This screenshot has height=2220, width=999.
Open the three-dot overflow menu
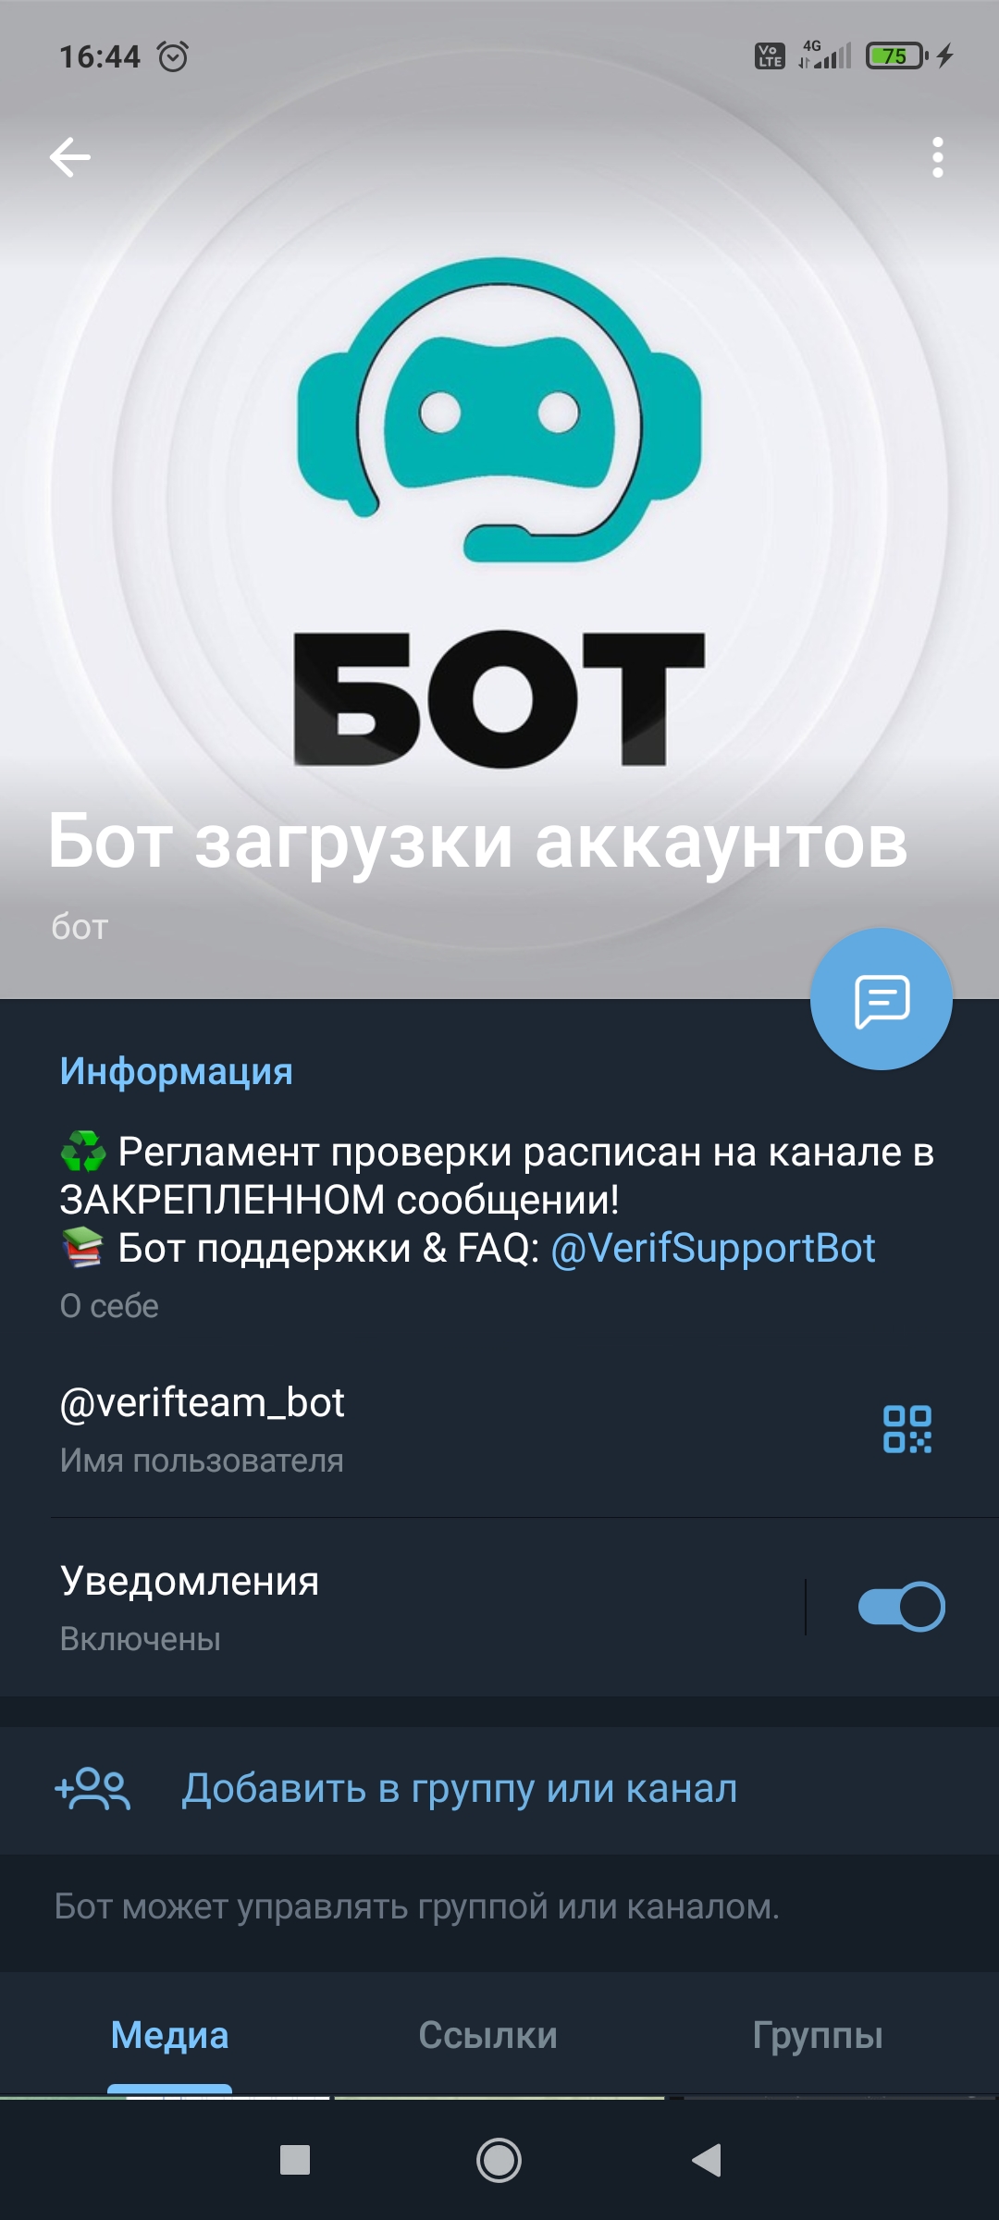click(x=937, y=157)
